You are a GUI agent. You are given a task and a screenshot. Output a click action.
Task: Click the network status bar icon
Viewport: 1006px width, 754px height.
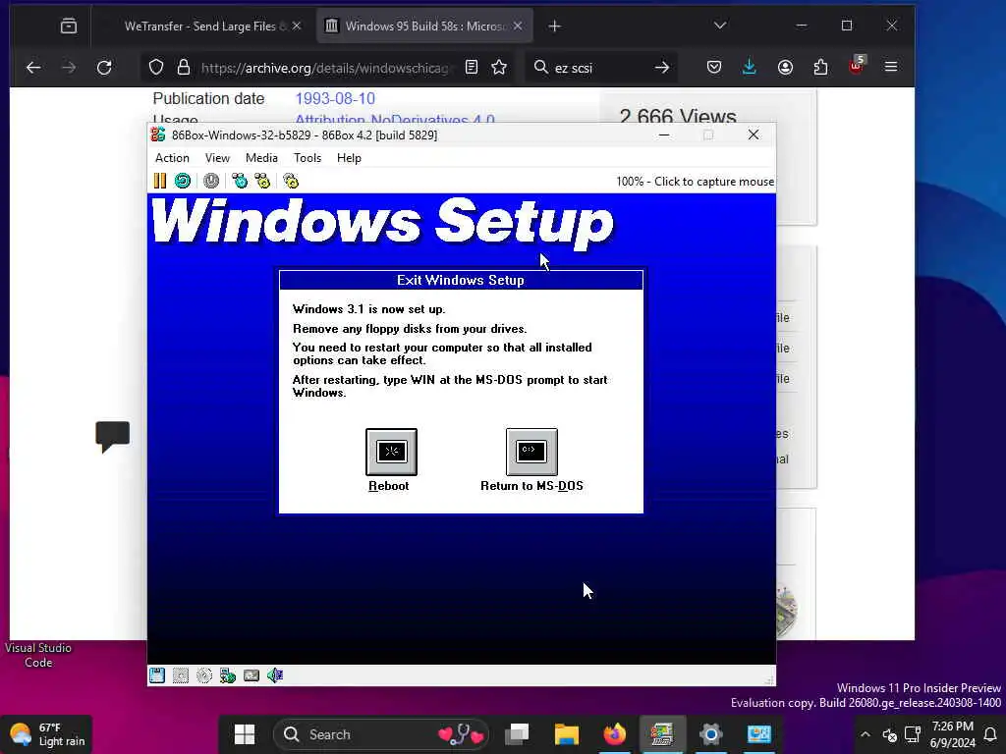pyautogui.click(x=228, y=675)
